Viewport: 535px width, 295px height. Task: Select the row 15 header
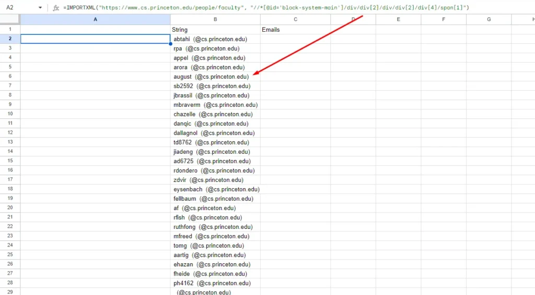pyautogui.click(x=10, y=161)
